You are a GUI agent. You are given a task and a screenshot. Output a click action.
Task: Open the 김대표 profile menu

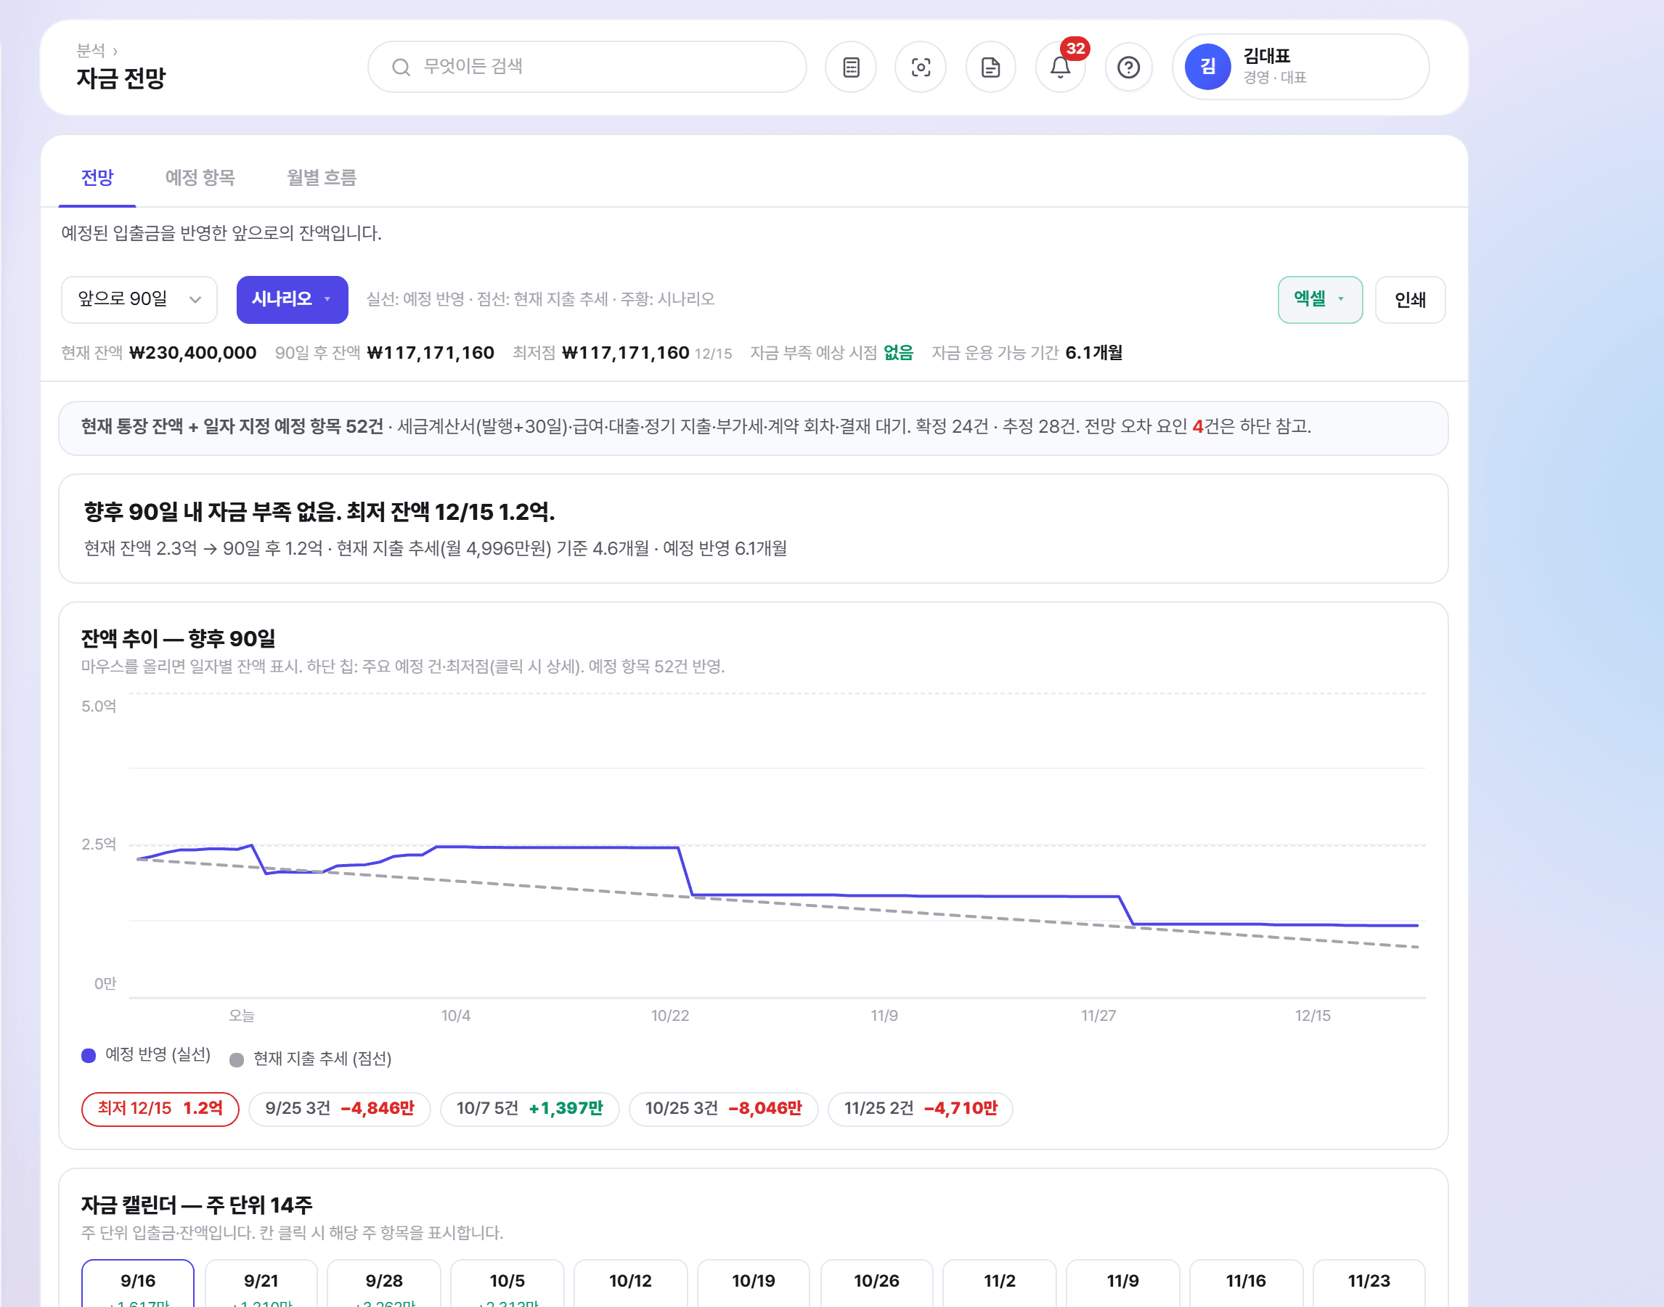point(1300,68)
